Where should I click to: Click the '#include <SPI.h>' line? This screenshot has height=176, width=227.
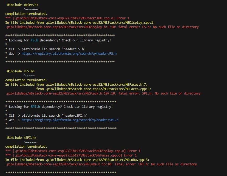click(x=22, y=138)
